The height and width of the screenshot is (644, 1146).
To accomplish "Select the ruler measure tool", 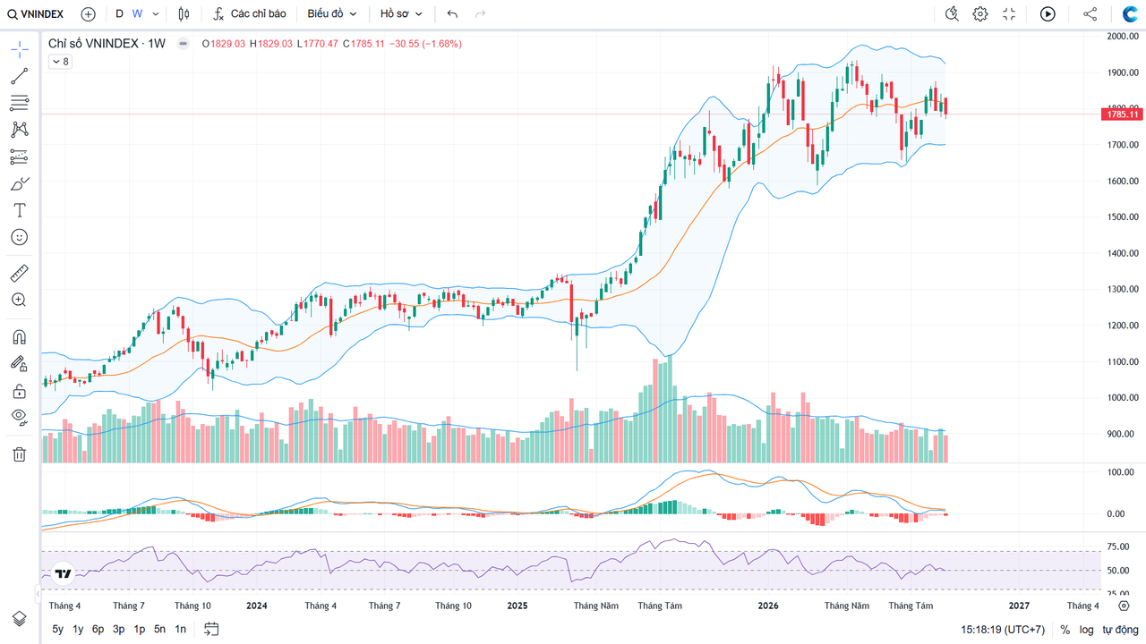I will tap(19, 273).
